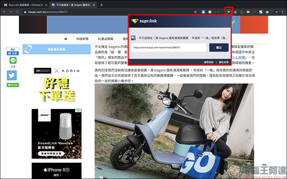Open the Bose SoundLink Revolve ad
287x179 pixels.
(57, 134)
